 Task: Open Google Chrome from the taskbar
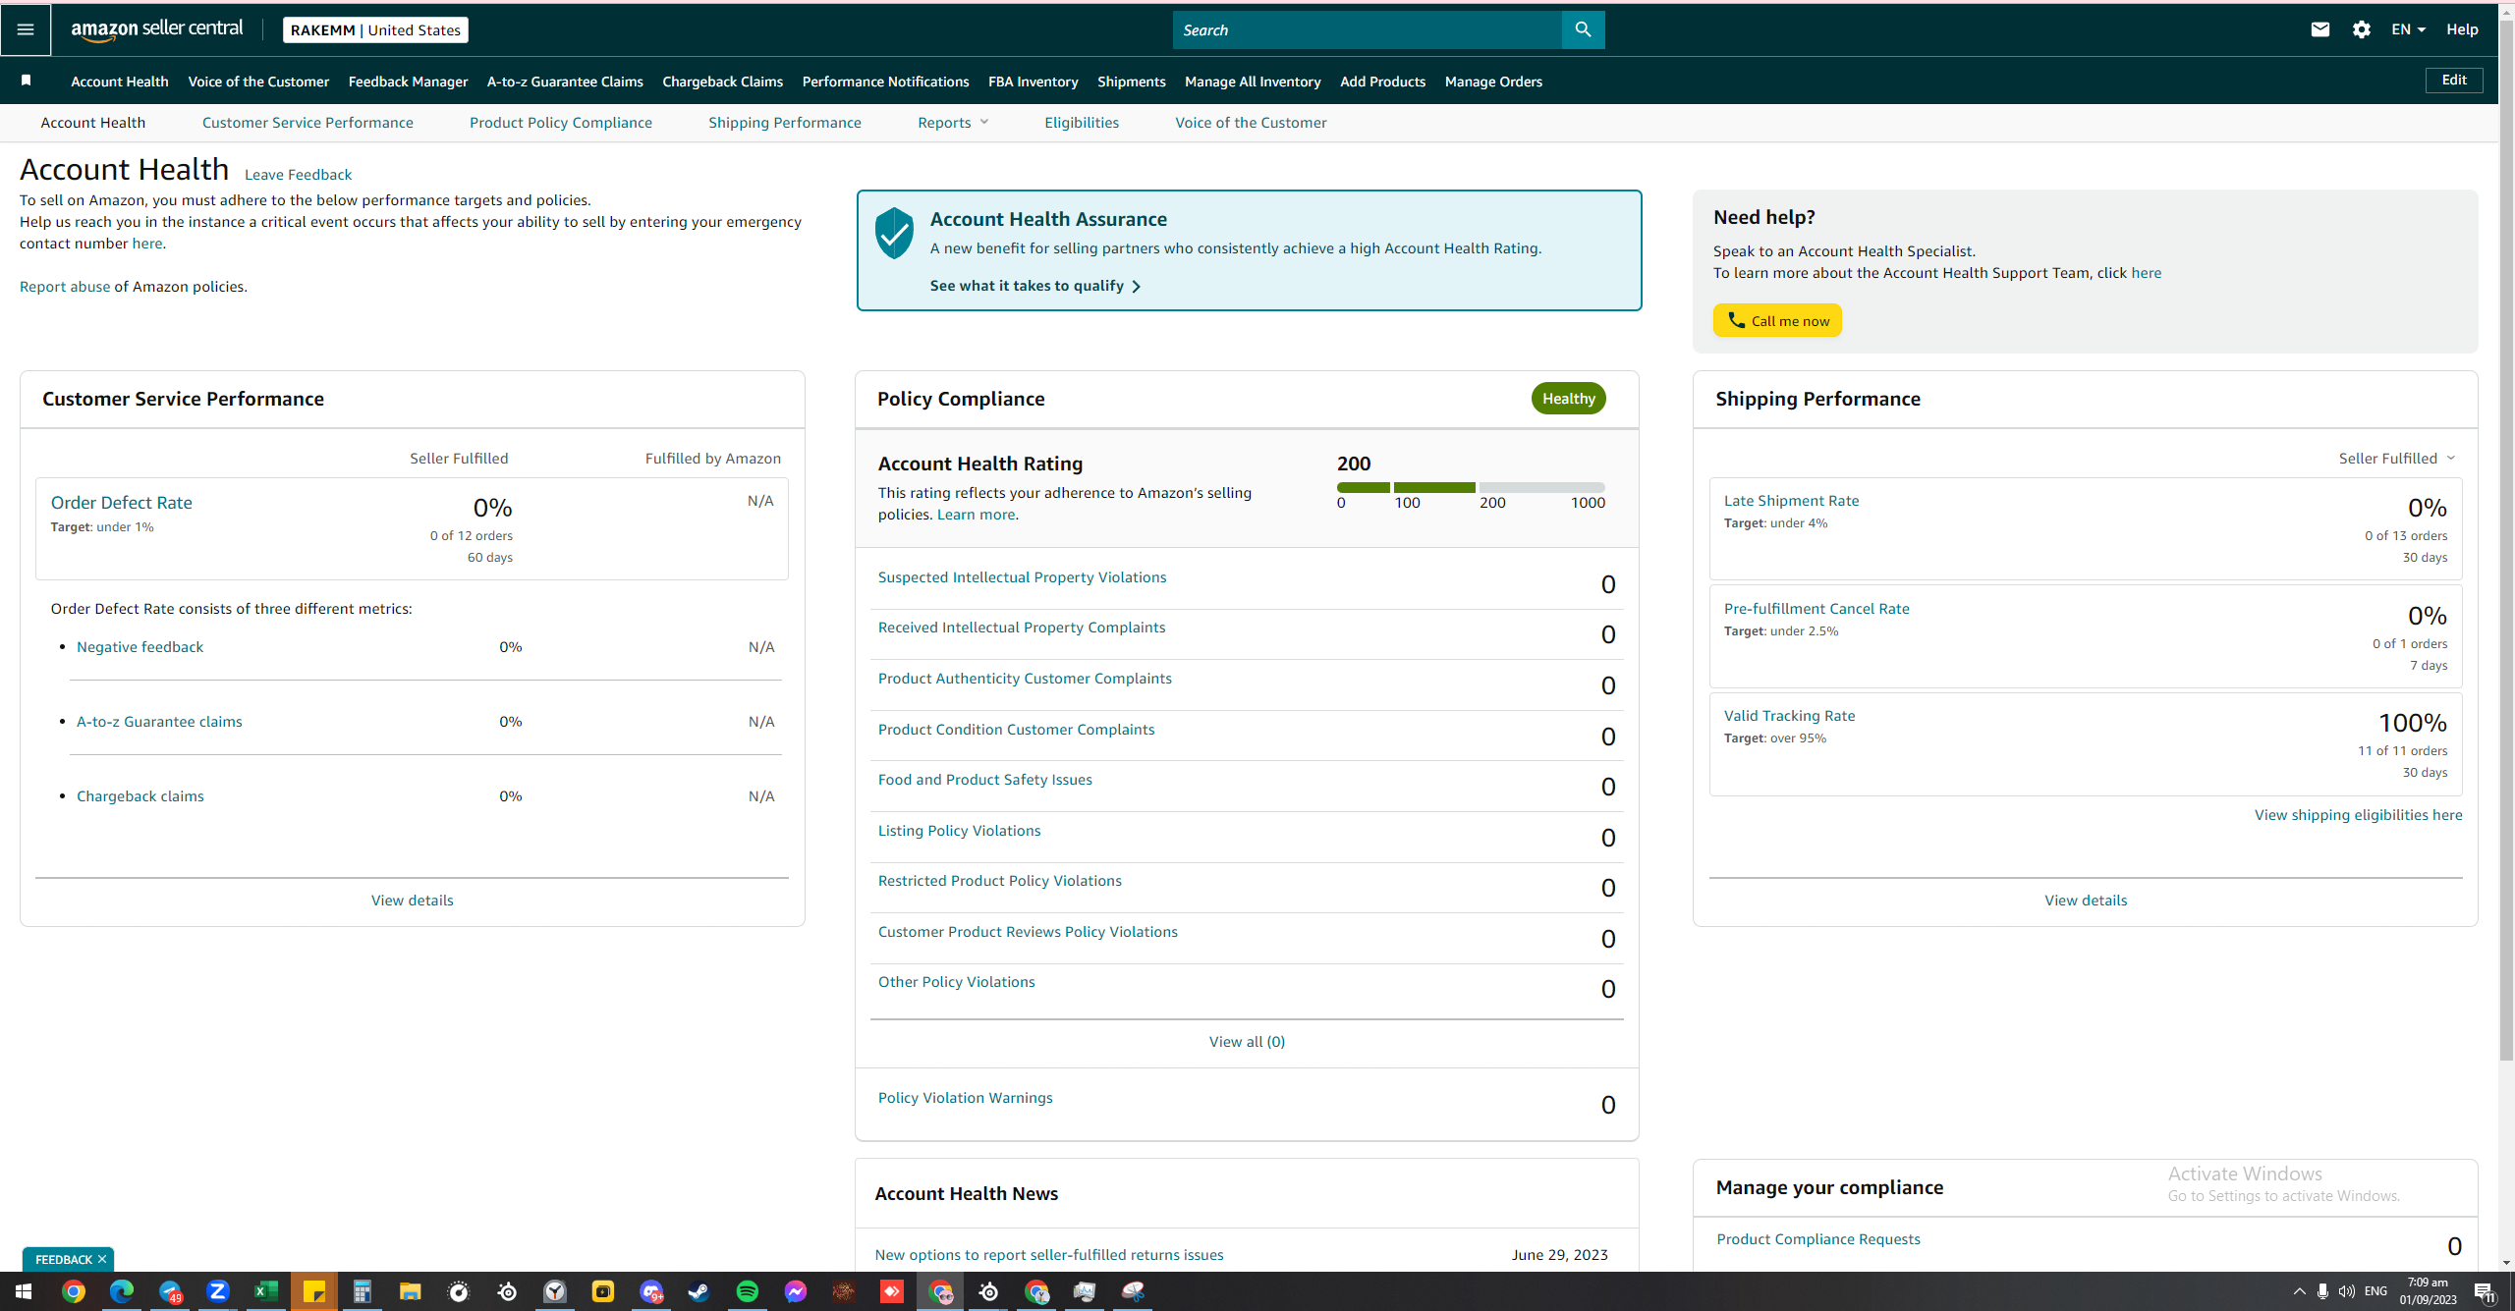pos(74,1291)
